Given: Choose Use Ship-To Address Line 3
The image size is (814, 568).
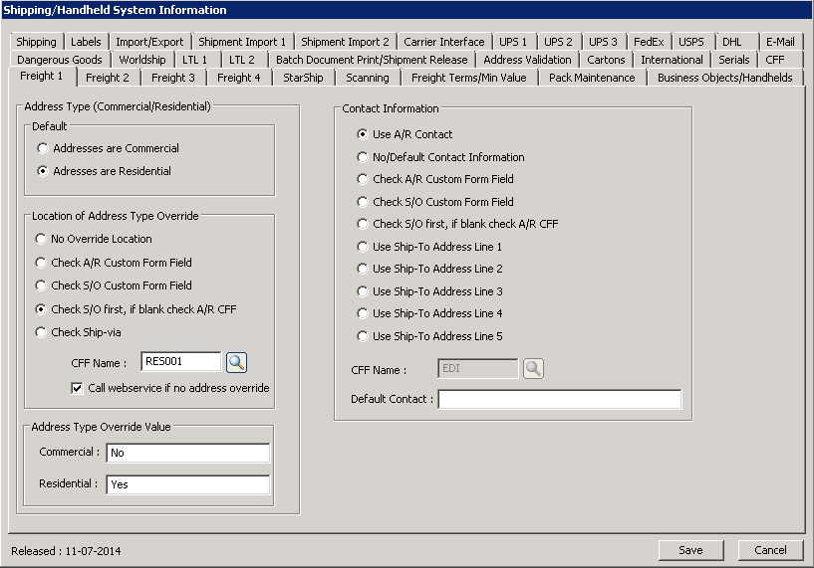Looking at the screenshot, I should pos(363,291).
